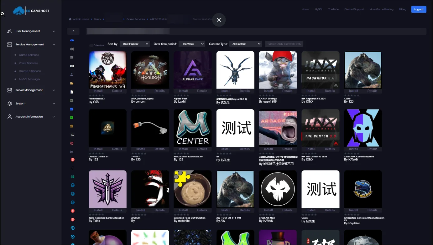Select Create a Service submenu item
This screenshot has width=433, height=245.
click(30, 71)
